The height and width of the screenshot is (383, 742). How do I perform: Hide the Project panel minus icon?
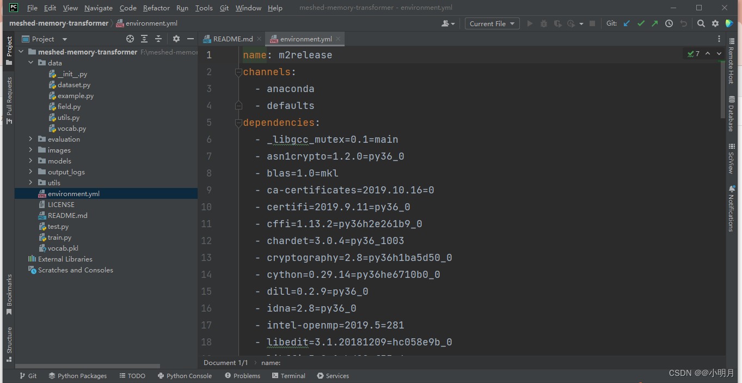[x=190, y=39]
